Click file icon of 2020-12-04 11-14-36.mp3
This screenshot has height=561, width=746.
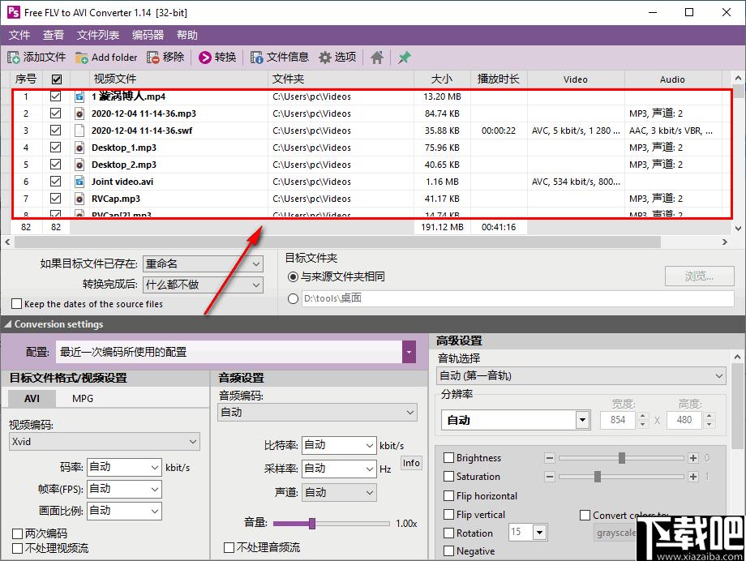pyautogui.click(x=79, y=113)
